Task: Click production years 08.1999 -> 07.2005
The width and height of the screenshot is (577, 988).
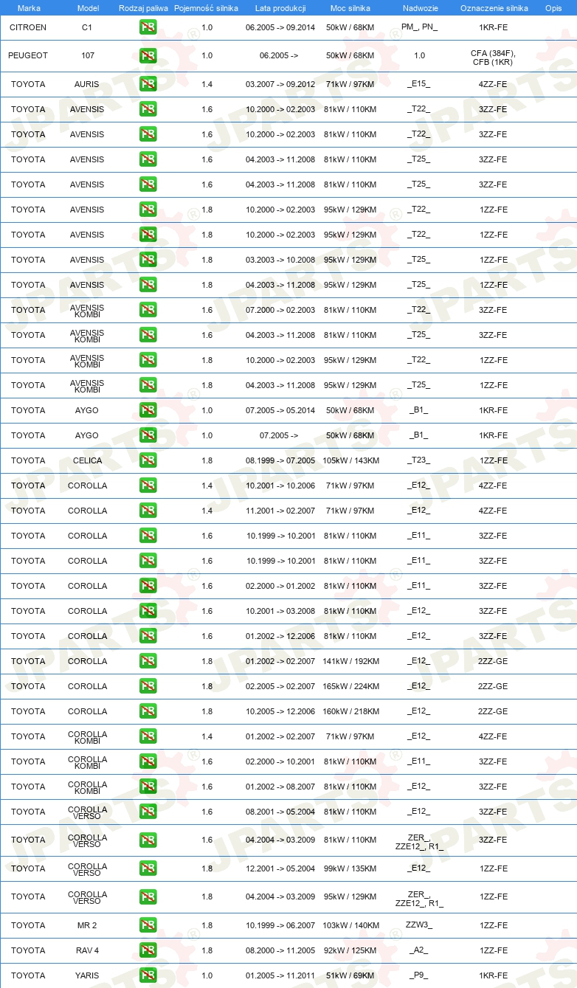Action: (x=280, y=460)
